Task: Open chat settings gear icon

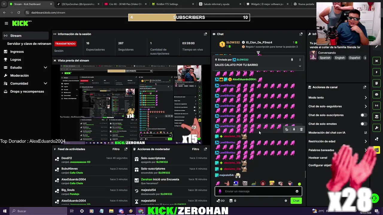Action: pyautogui.click(x=286, y=201)
